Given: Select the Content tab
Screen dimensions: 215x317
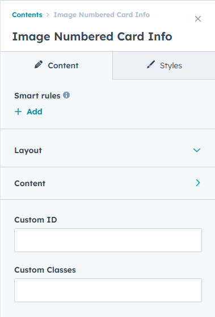Looking at the screenshot, I should [x=56, y=65].
